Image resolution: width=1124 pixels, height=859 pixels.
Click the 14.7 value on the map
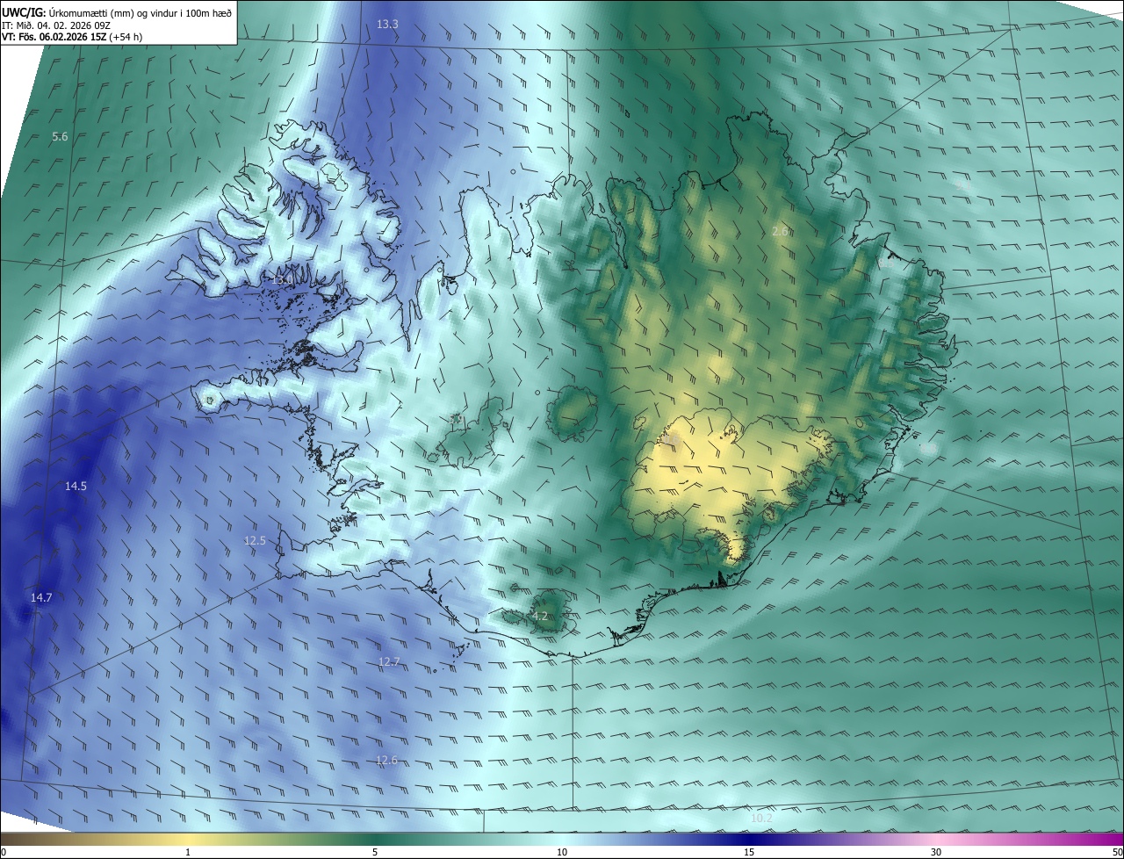click(x=41, y=597)
